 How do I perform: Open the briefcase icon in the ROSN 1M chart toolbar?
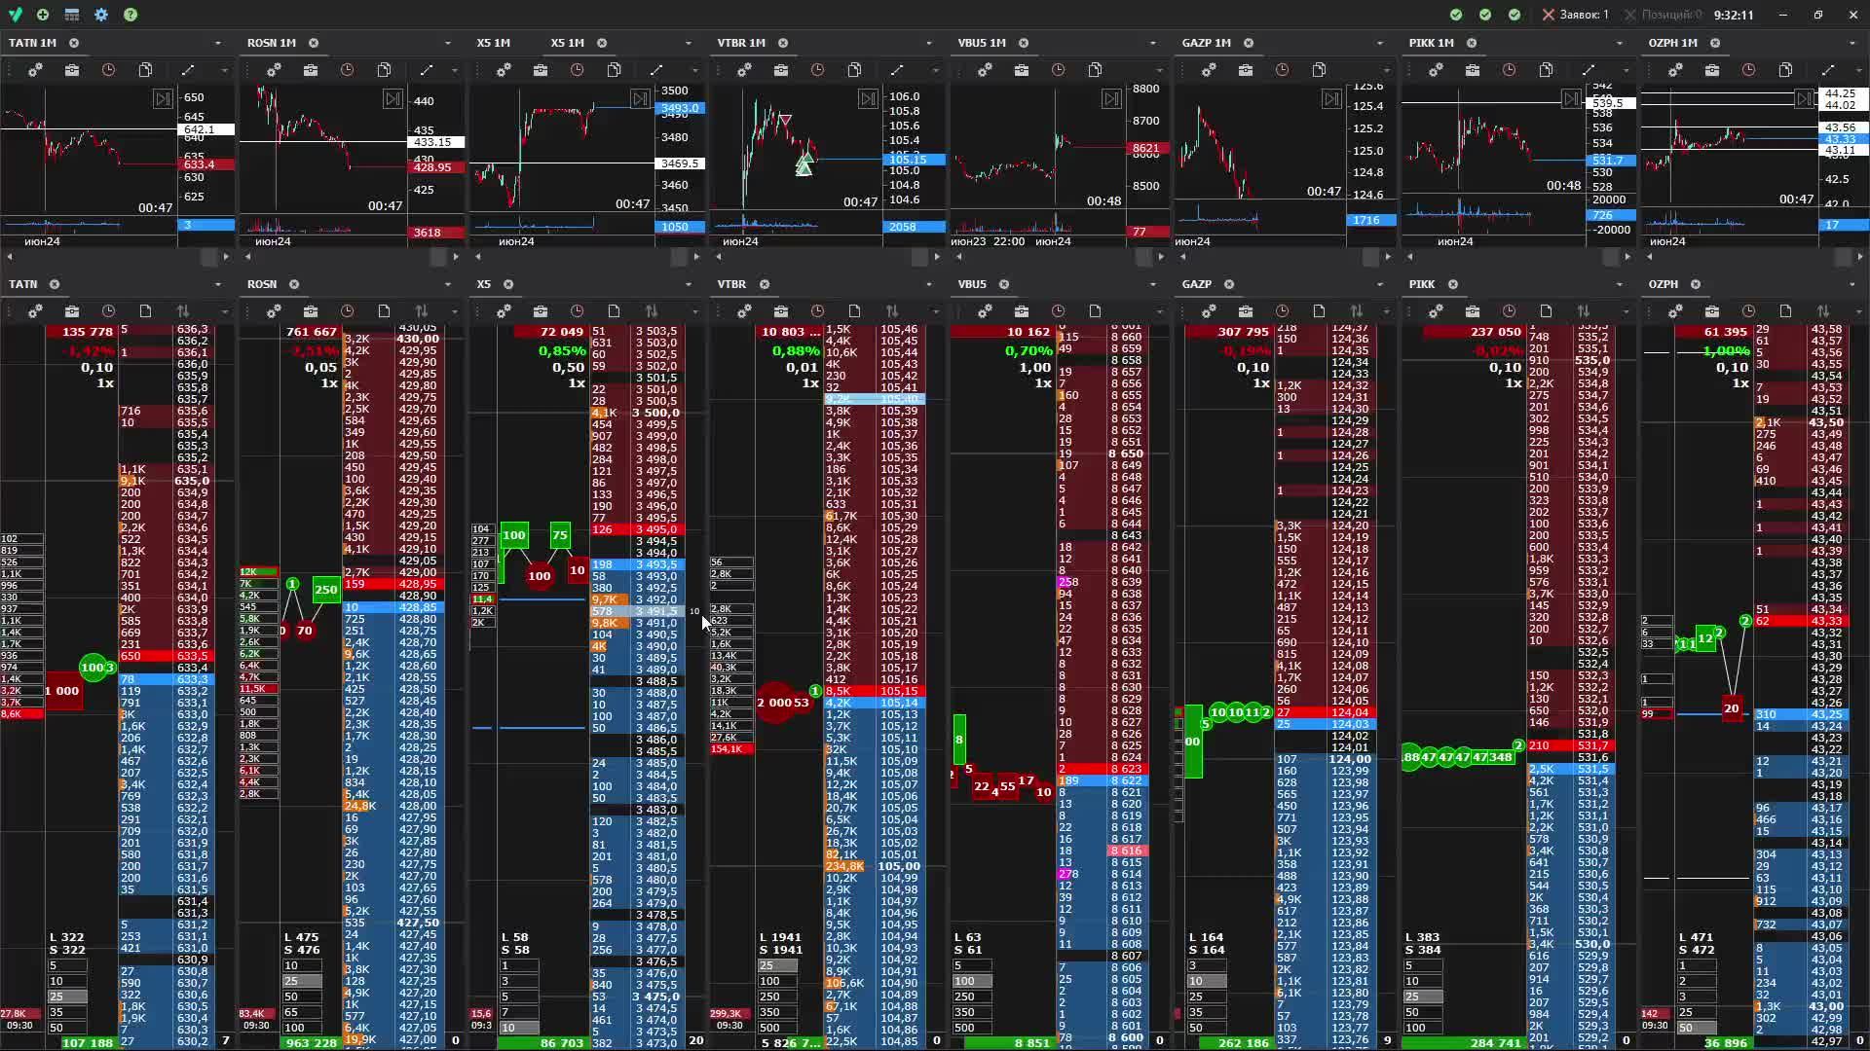tap(311, 70)
